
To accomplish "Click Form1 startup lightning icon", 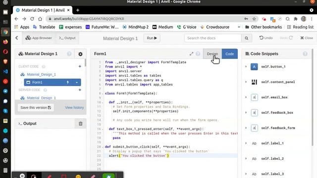I will click(68, 82).
